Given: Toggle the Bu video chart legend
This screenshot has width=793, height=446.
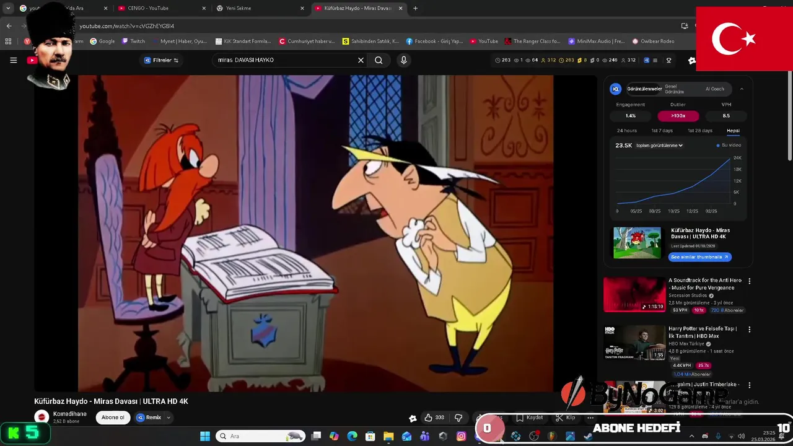Looking at the screenshot, I should point(729,145).
